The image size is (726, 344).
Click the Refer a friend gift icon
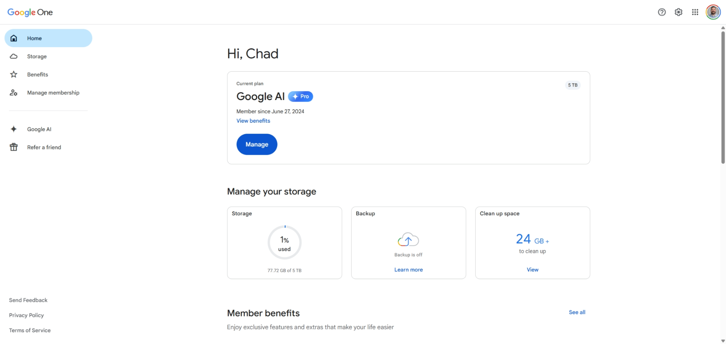click(x=14, y=147)
